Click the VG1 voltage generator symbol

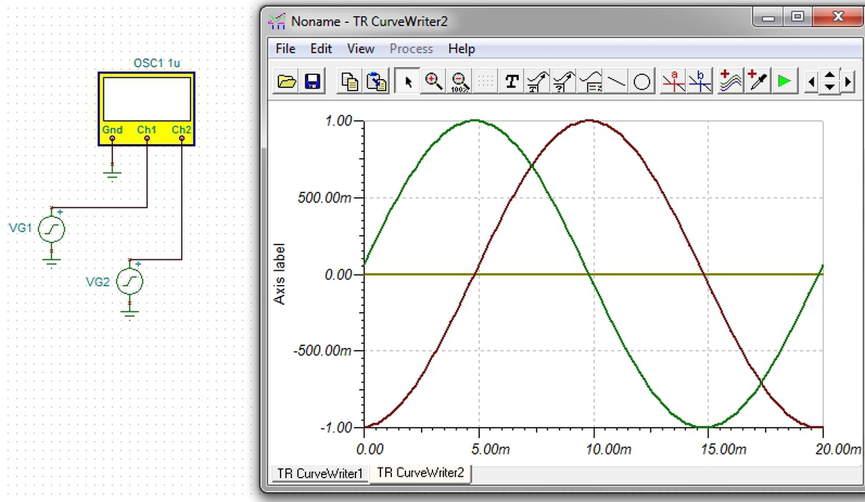pyautogui.click(x=51, y=230)
